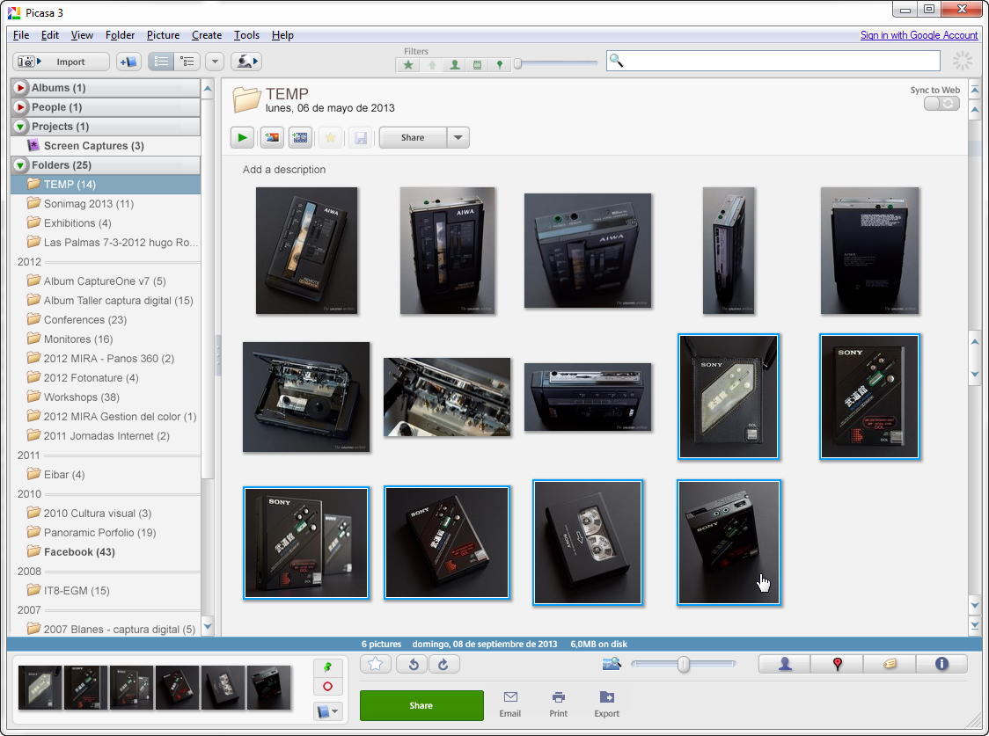Click the Email button
This screenshot has width=989, height=736.
click(510, 703)
